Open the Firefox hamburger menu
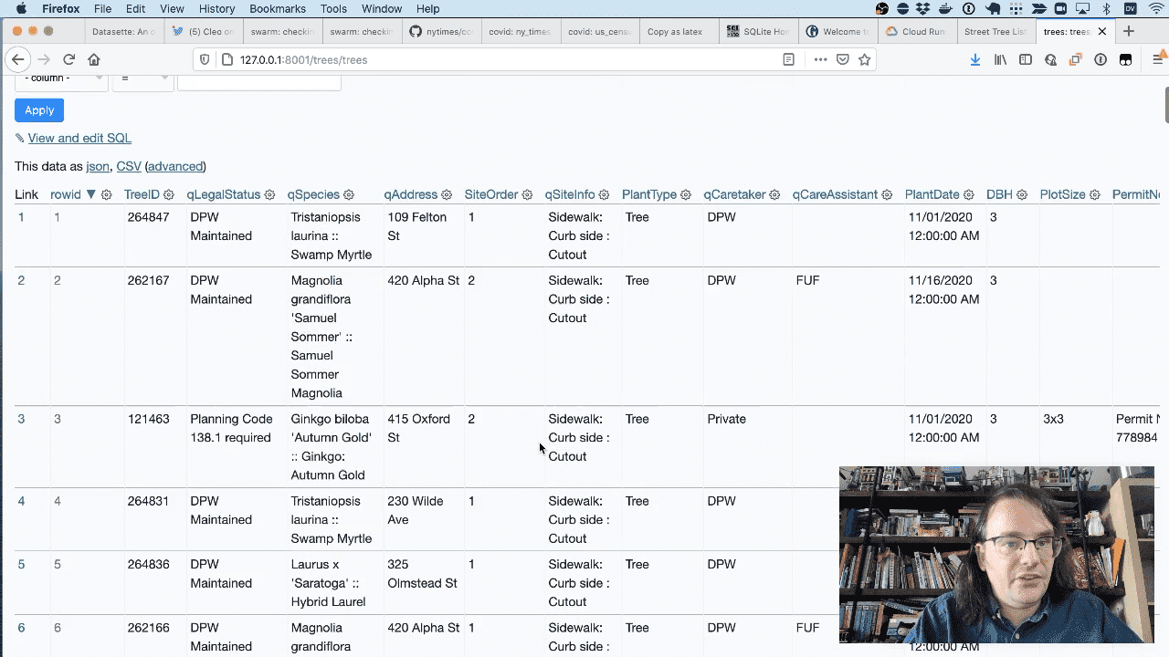Screen dimensions: 1169x657 (x=1158, y=59)
